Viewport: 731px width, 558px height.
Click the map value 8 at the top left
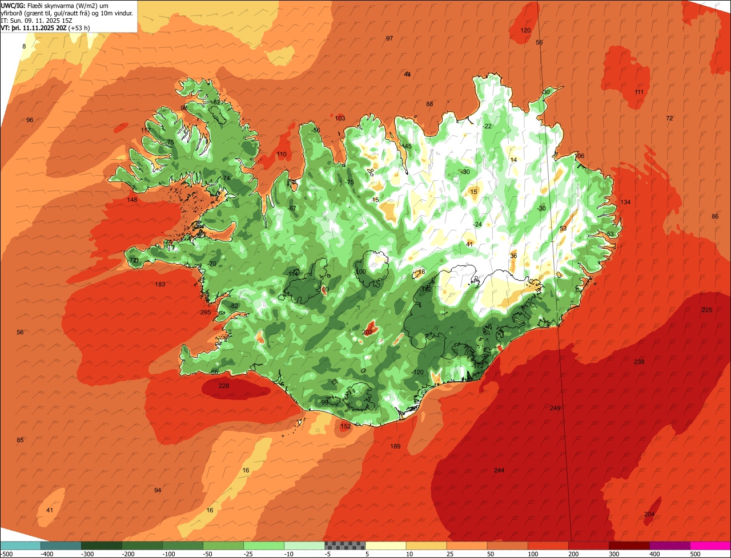point(24,46)
